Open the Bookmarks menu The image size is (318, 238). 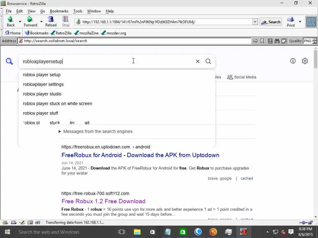pyautogui.click(x=59, y=11)
